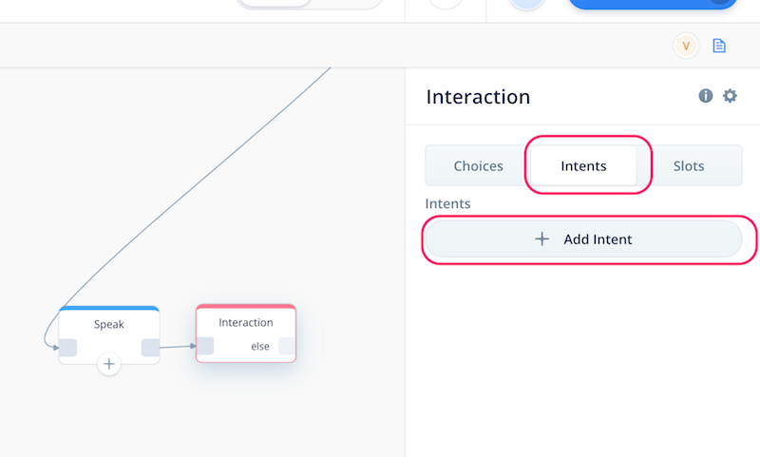Select the Speak block title

tap(109, 324)
